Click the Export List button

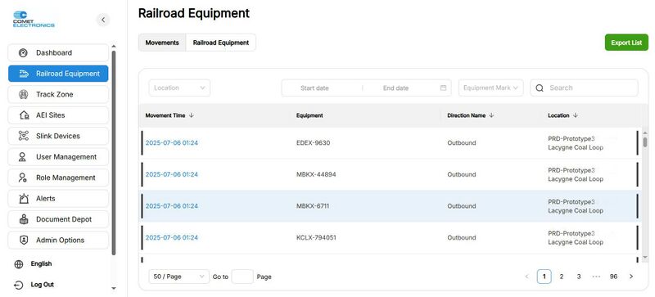click(626, 43)
